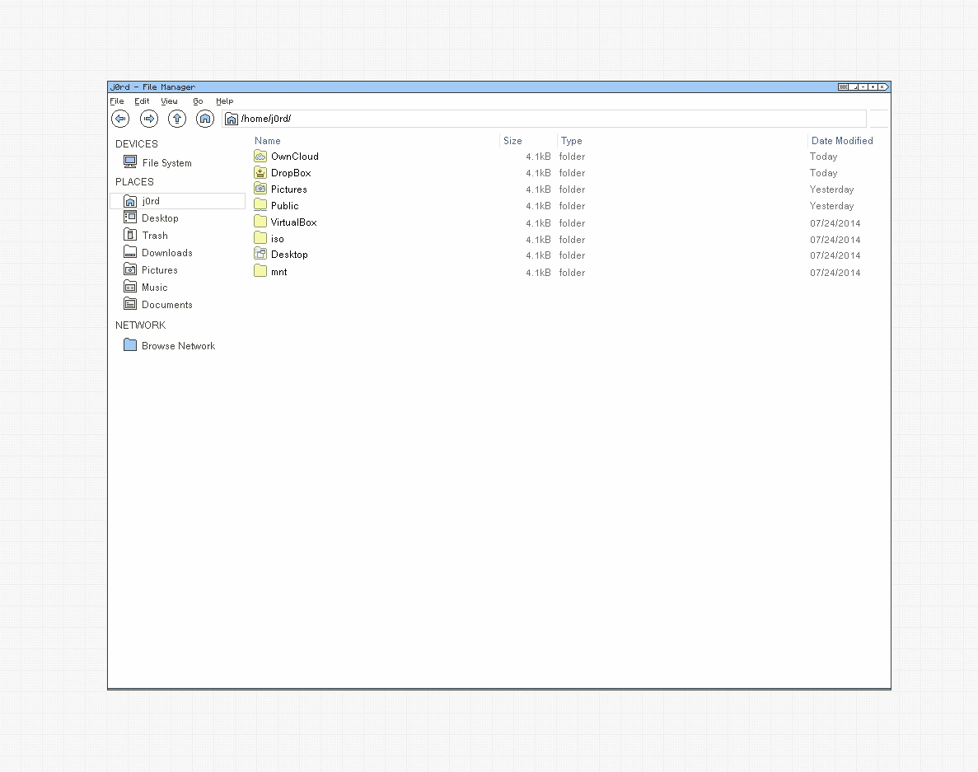This screenshot has width=978, height=772.
Task: Click the j0rd home icon in sidebar
Action: [x=129, y=201]
